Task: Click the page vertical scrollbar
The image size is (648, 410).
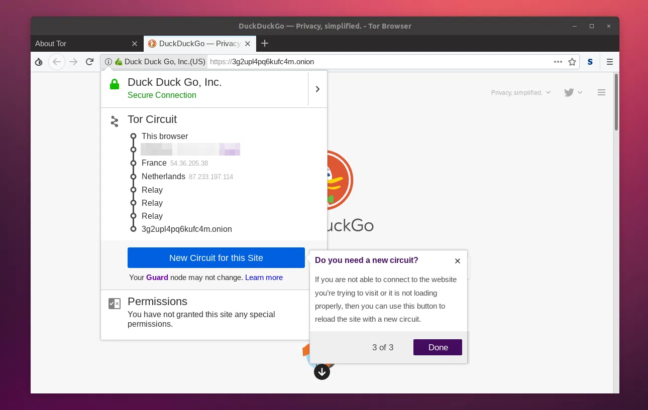Action: (x=616, y=102)
